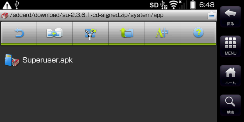
Task: Tap the Superuser.apk archive file icon
Action: (x=12, y=60)
